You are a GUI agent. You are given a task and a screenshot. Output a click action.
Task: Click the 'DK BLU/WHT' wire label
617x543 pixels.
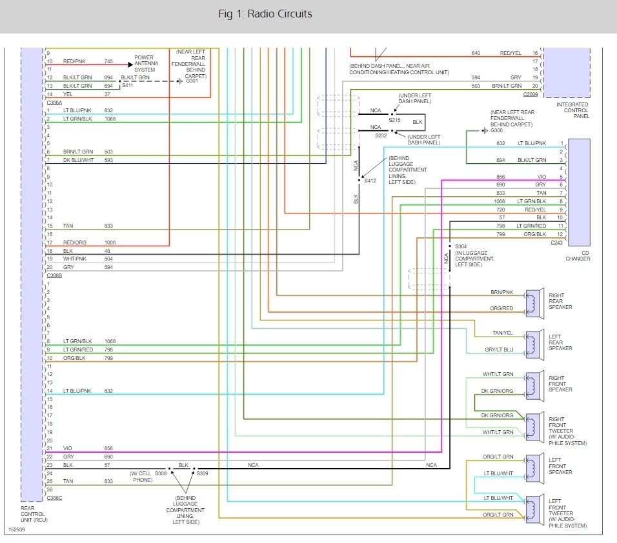coord(78,160)
